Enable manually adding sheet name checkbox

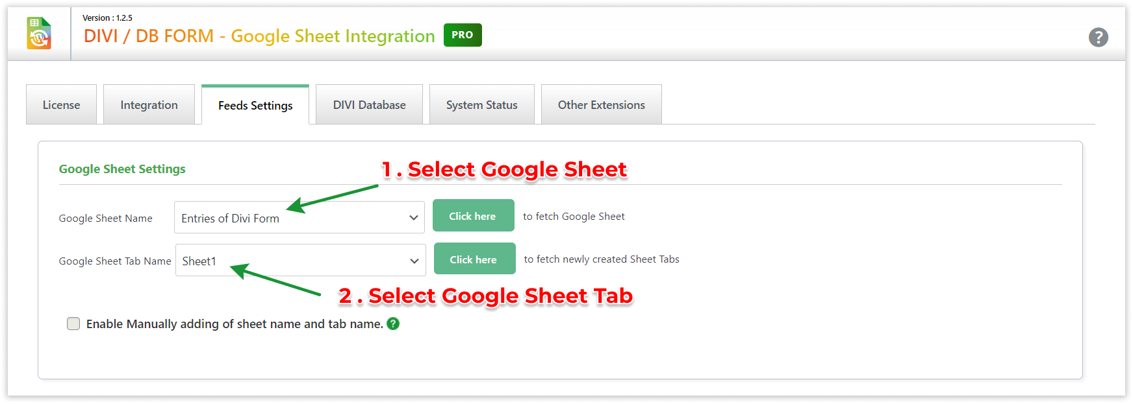[x=73, y=324]
